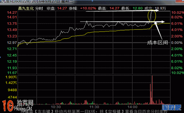Click the 10:30 time axis marker
Screen dimensions: 184x113
tap(56, 107)
